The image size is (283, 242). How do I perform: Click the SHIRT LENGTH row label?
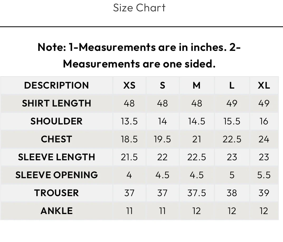pyautogui.click(x=56, y=103)
